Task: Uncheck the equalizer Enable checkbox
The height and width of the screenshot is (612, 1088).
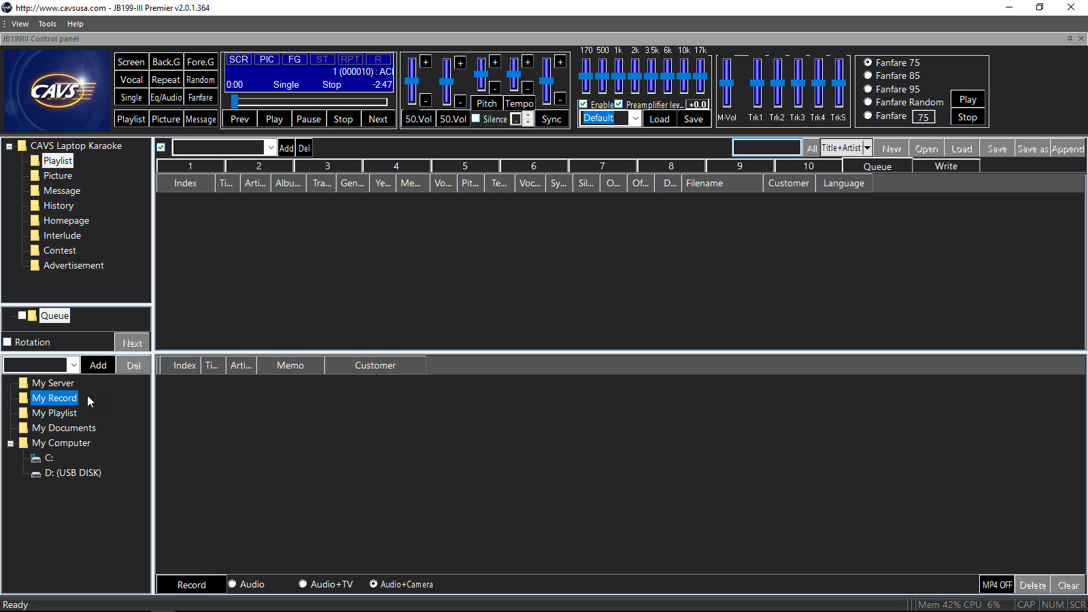Action: pyautogui.click(x=583, y=104)
